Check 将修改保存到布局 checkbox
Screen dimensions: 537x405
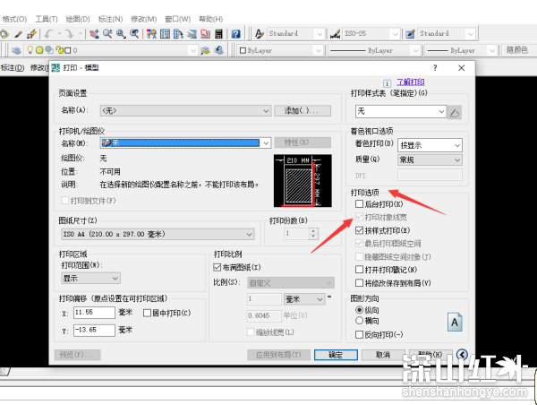coord(359,283)
